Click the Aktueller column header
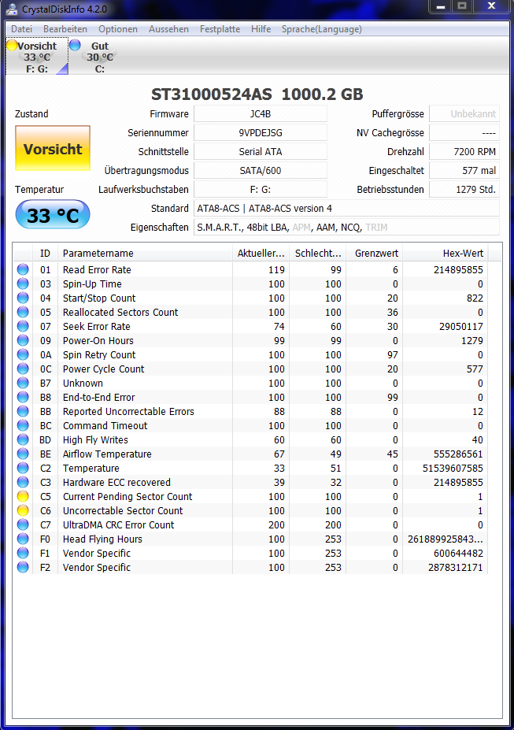514x730 pixels. point(261,253)
